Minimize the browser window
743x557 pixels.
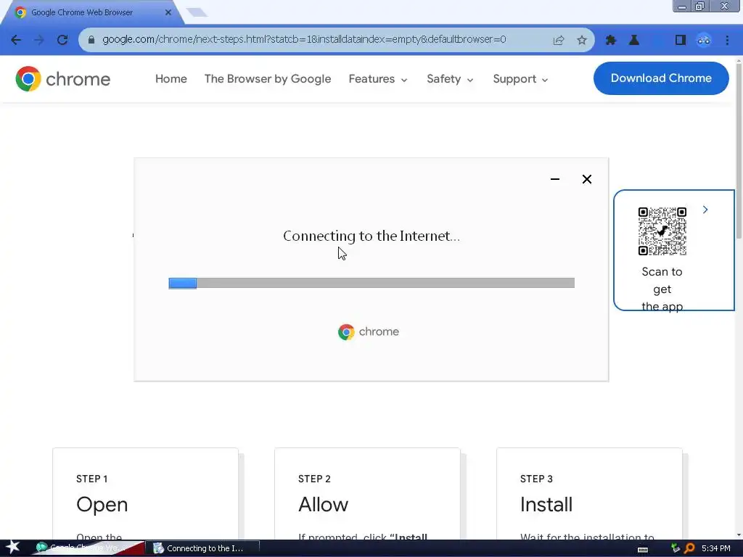pyautogui.click(x=682, y=7)
